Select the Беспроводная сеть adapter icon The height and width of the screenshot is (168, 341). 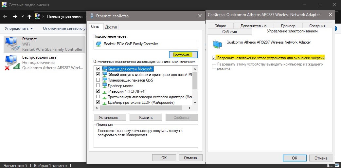pos(12,63)
